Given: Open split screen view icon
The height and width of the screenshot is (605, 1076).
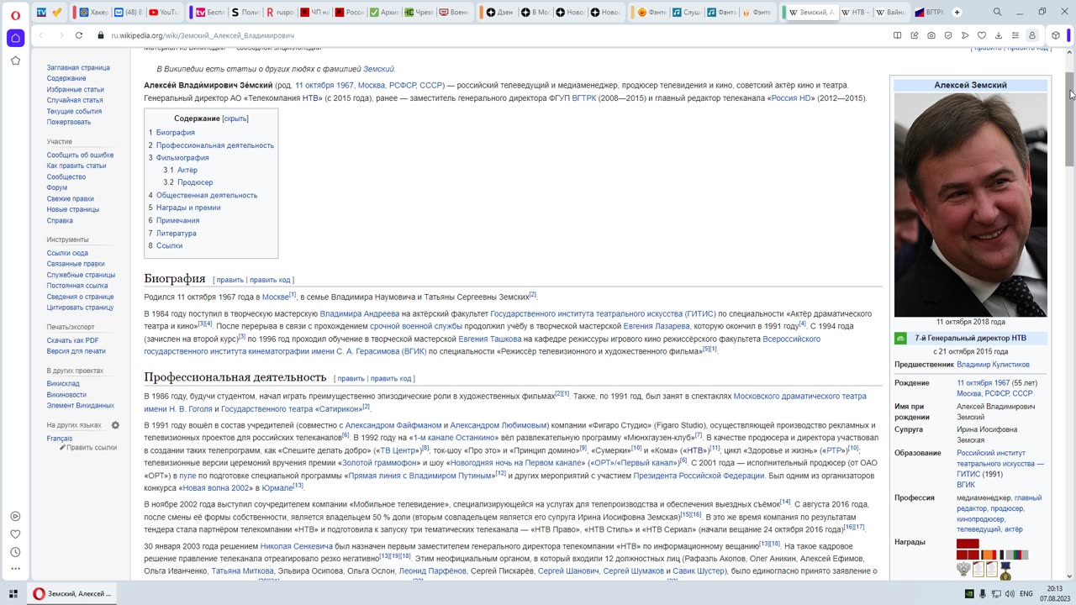Looking at the screenshot, I should pos(897,35).
